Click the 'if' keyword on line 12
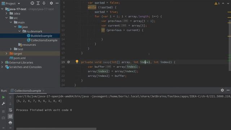 pyautogui.click(x=103, y=30)
